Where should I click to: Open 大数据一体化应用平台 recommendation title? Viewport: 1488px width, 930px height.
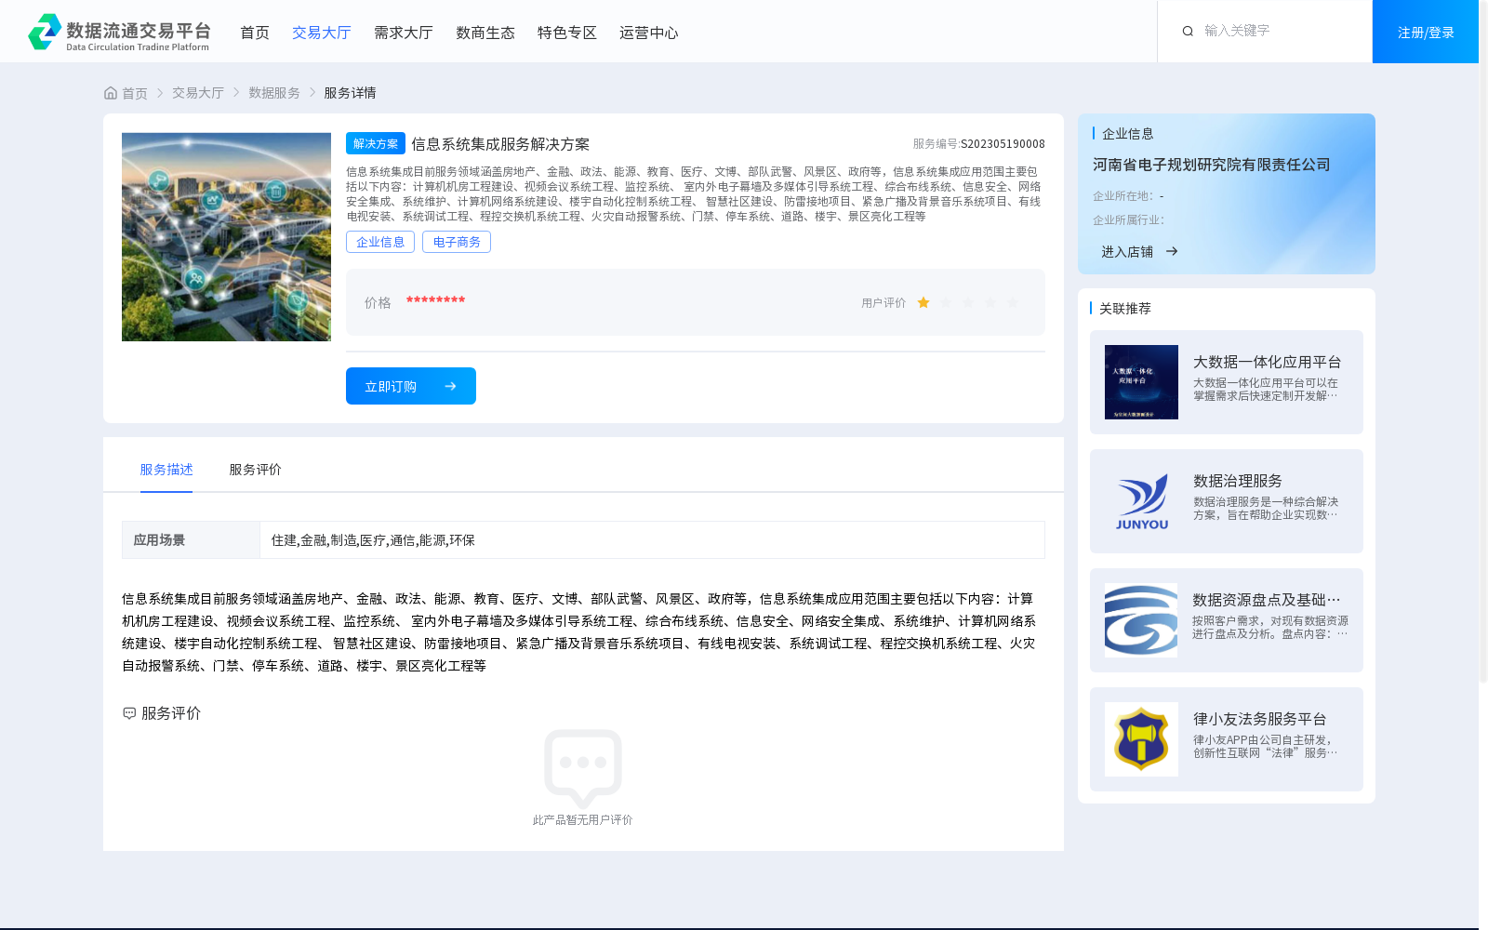(x=1267, y=362)
